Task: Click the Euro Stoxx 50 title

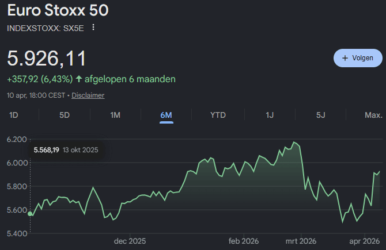Action: (x=58, y=10)
